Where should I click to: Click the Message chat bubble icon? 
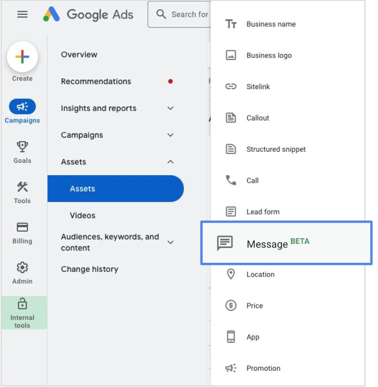coord(225,243)
